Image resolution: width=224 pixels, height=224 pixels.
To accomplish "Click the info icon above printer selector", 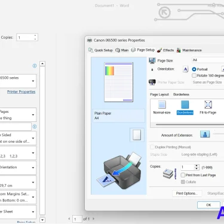I will [x=35, y=66].
